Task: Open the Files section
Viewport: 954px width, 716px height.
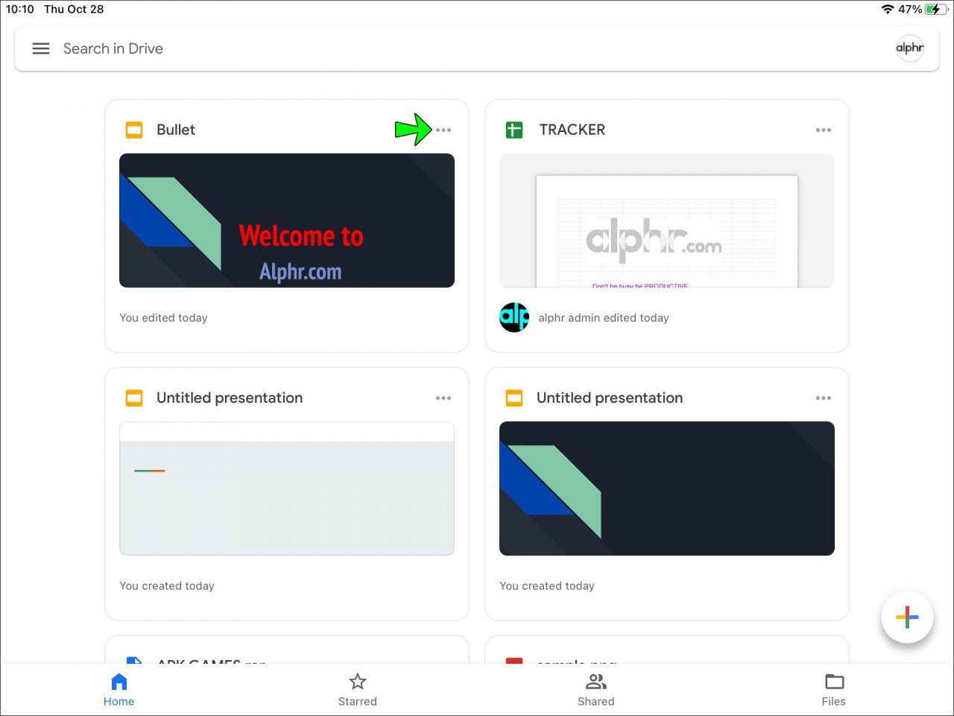Action: coord(833,688)
